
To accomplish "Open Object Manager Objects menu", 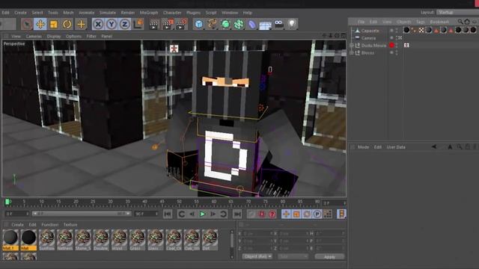I will point(404,22).
